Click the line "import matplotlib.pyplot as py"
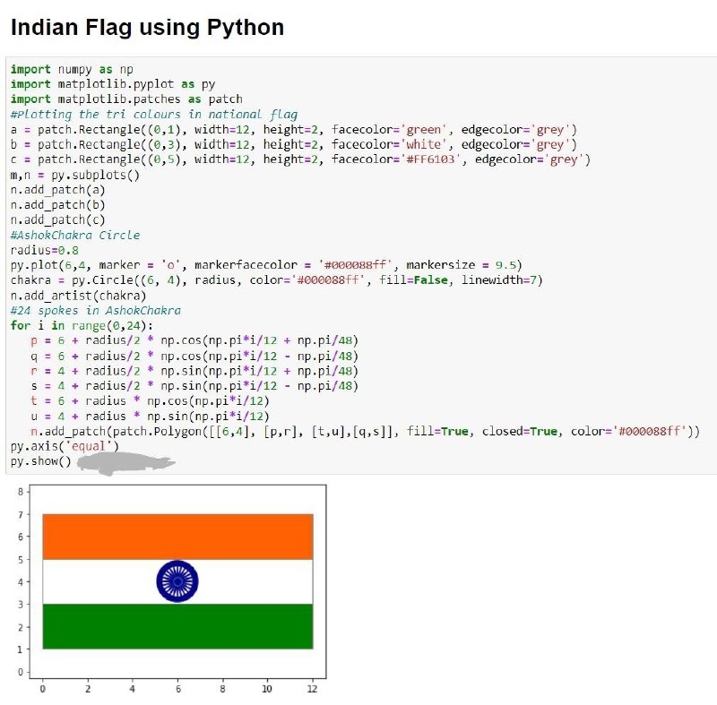 coord(113,84)
